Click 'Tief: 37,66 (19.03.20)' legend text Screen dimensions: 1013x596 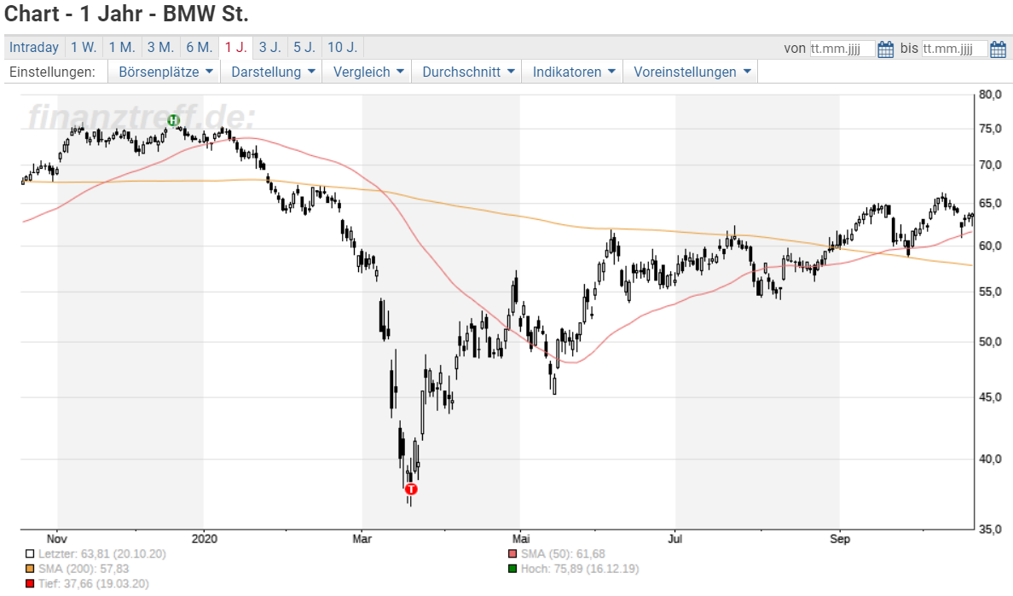coord(94,584)
